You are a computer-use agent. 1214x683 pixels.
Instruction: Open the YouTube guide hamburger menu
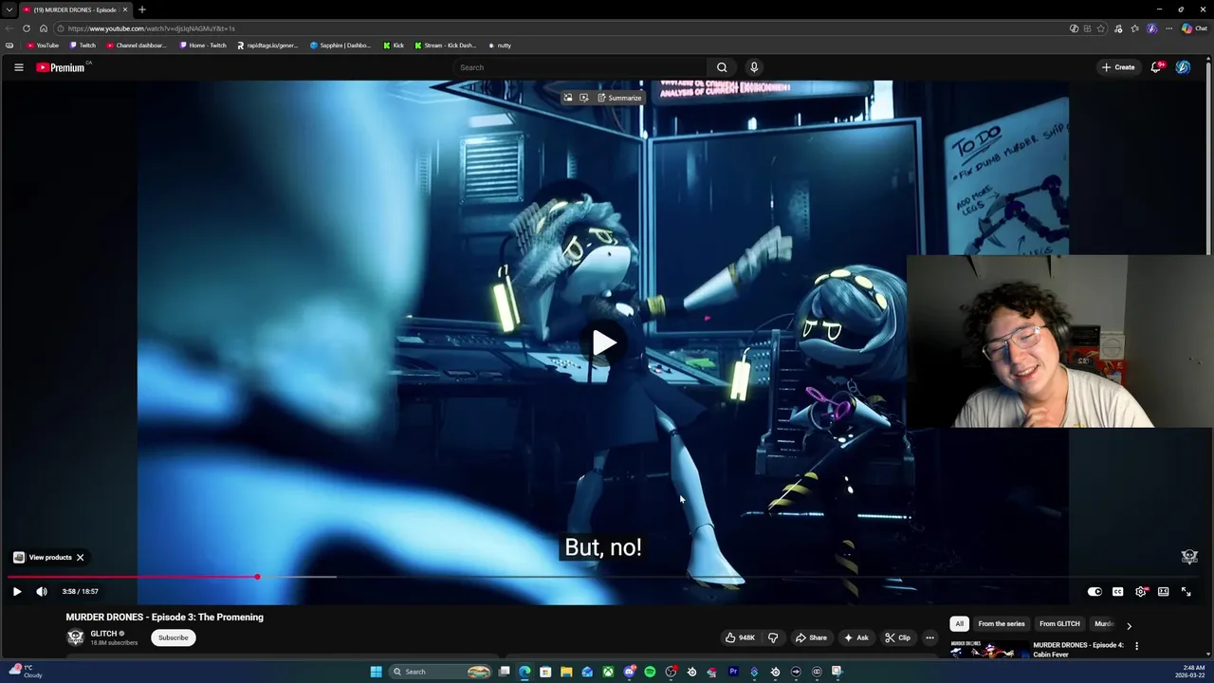18,67
